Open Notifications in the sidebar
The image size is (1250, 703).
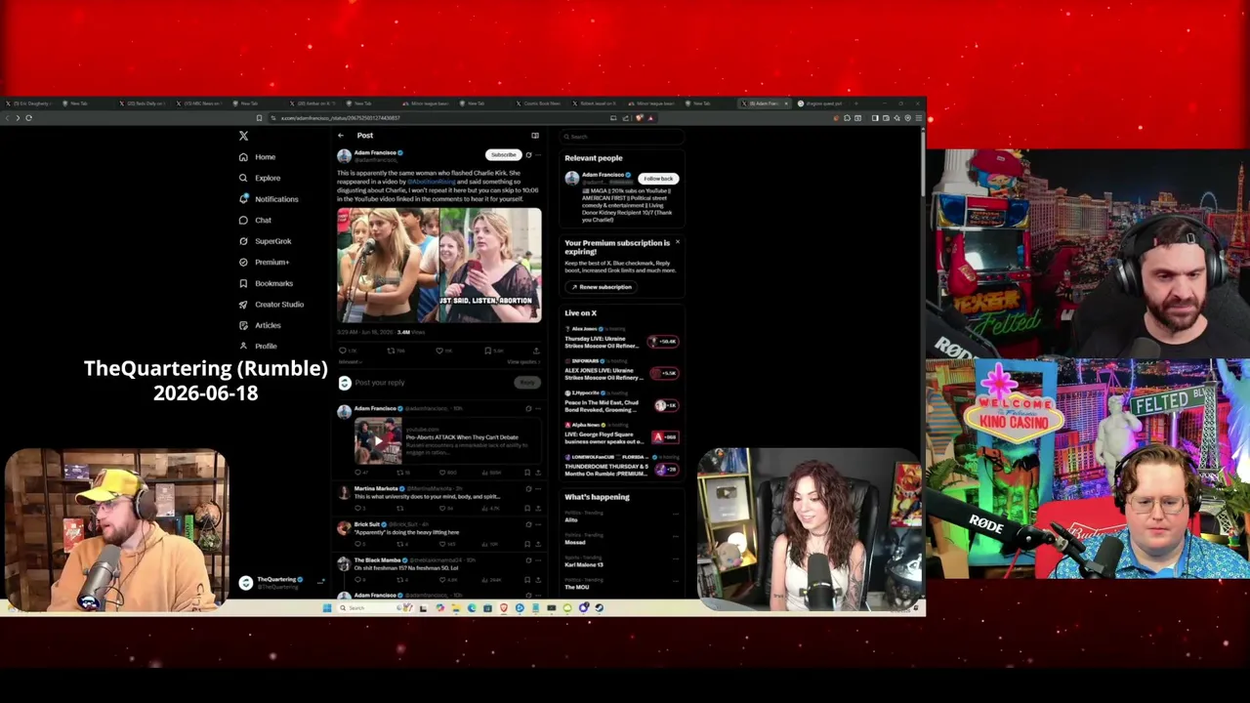[269, 199]
